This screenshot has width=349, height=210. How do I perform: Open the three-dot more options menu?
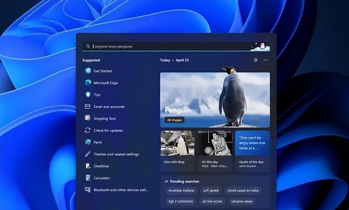point(265,60)
